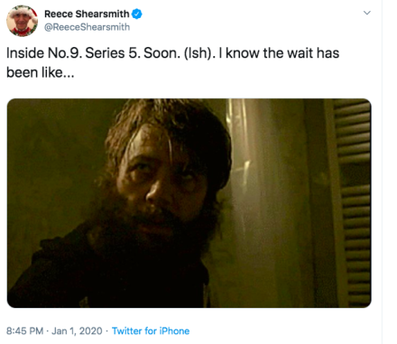The height and width of the screenshot is (344, 397).
Task: Click the 8:45 PM timestamp
Action: (x=24, y=331)
